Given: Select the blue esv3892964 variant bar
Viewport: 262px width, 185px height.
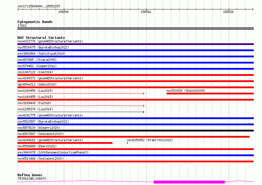Looking at the screenshot, I should pyautogui.click(x=135, y=56).
